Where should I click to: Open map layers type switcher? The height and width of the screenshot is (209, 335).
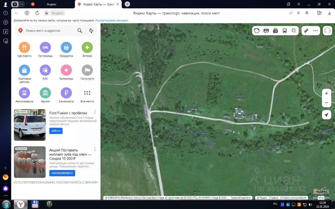click(294, 31)
